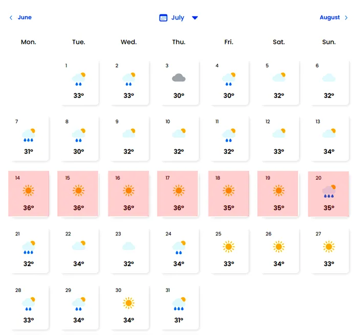The width and height of the screenshot is (358, 336).
Task: Select the July 31 day card
Action: 178,307
